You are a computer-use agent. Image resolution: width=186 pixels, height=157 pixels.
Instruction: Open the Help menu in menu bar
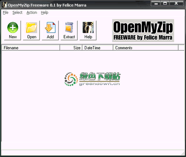44,13
